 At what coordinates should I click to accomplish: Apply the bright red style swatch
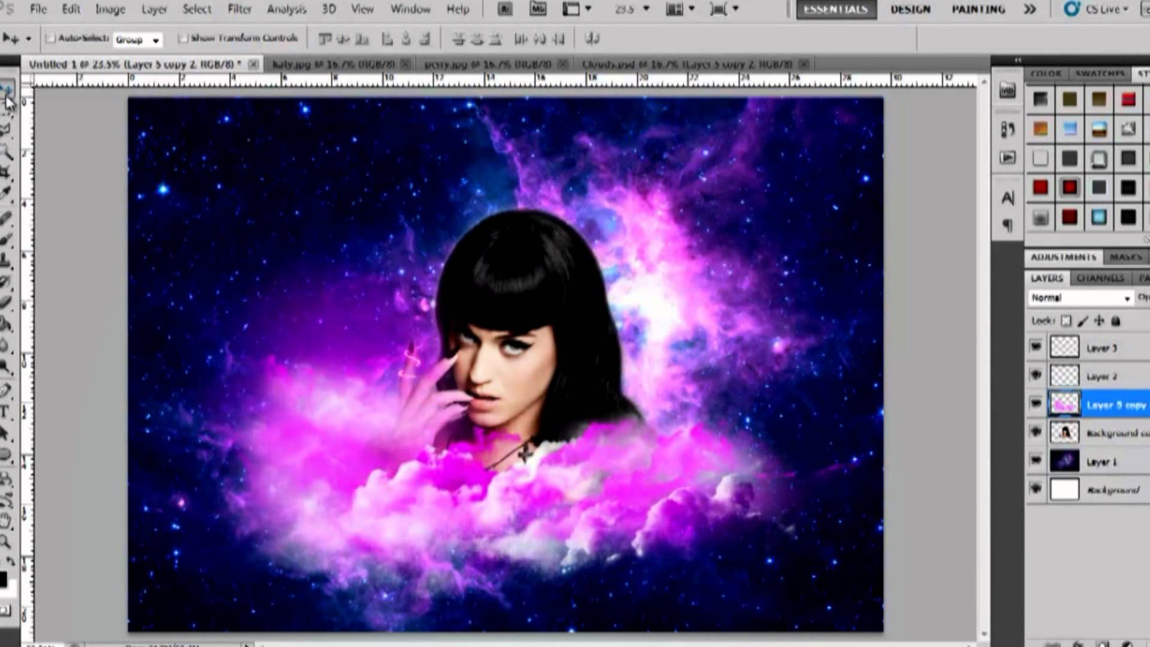[1128, 99]
